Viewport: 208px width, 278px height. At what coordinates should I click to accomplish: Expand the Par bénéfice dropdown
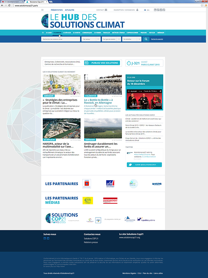(132, 39)
